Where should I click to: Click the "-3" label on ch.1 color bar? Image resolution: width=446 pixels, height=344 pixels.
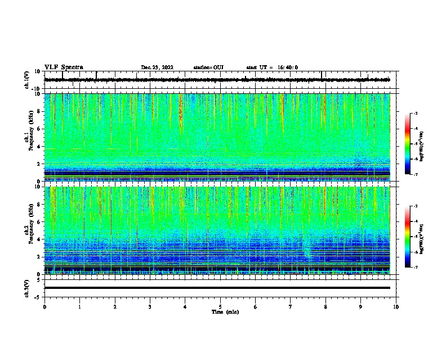point(415,113)
